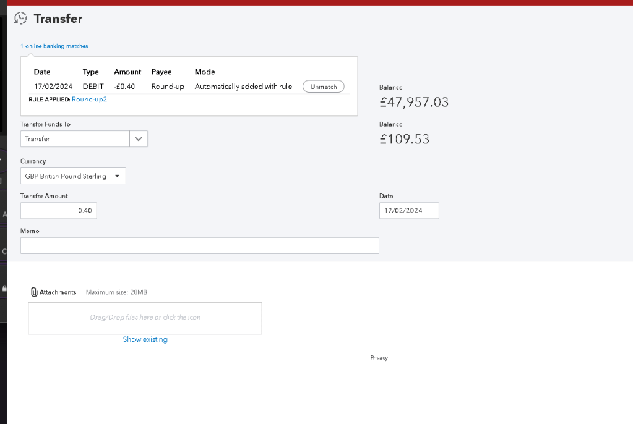Open the GBP British Pound Sterling currency dropdown

(73, 176)
